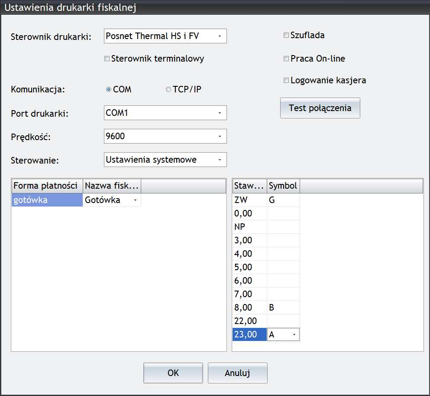Select the COM communication radio button
Image resolution: width=430 pixels, height=396 pixels.
click(109, 89)
